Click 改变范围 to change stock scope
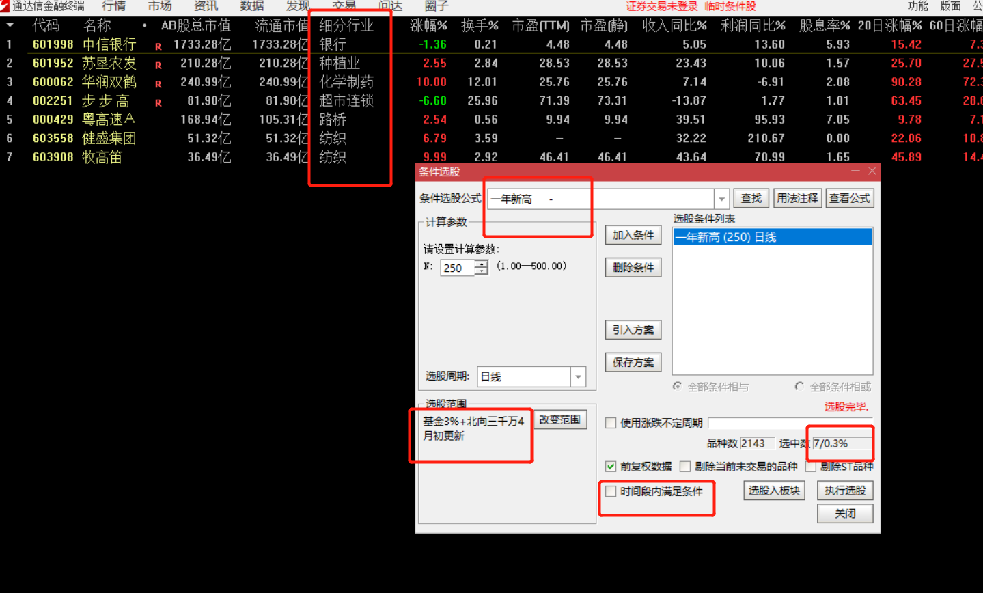The width and height of the screenshot is (983, 593). (559, 419)
